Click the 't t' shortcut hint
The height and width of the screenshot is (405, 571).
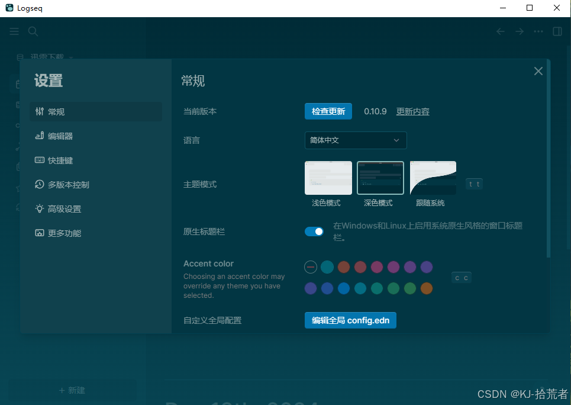(474, 184)
